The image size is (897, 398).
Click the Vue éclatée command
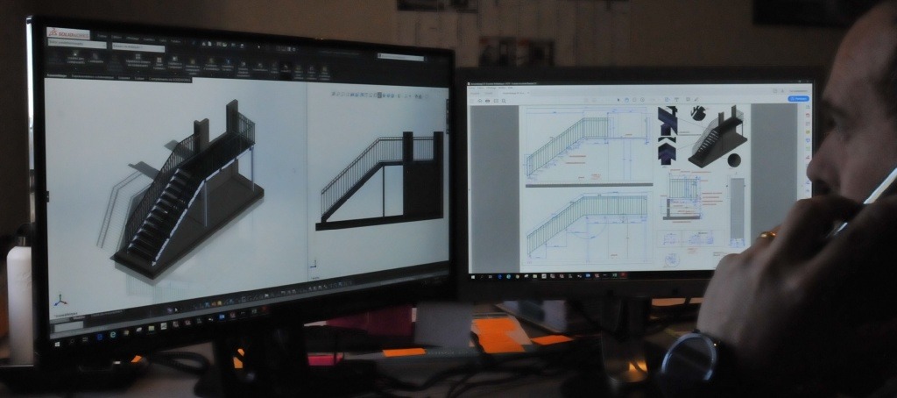pyautogui.click(x=274, y=68)
